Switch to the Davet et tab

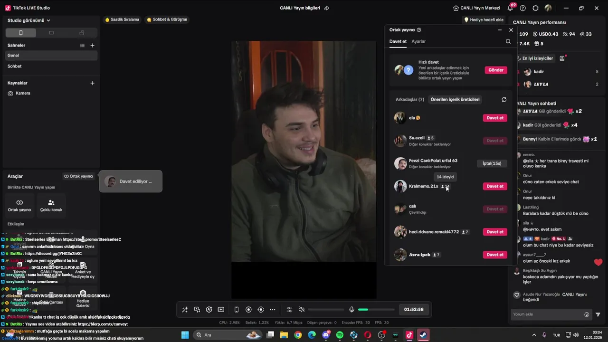click(398, 42)
